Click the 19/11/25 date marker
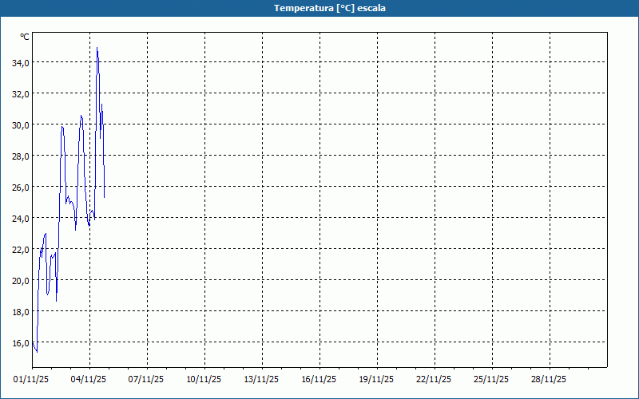 pyautogui.click(x=377, y=379)
